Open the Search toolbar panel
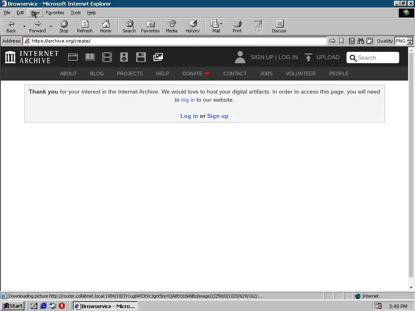This screenshot has height=311, width=415. point(129,26)
